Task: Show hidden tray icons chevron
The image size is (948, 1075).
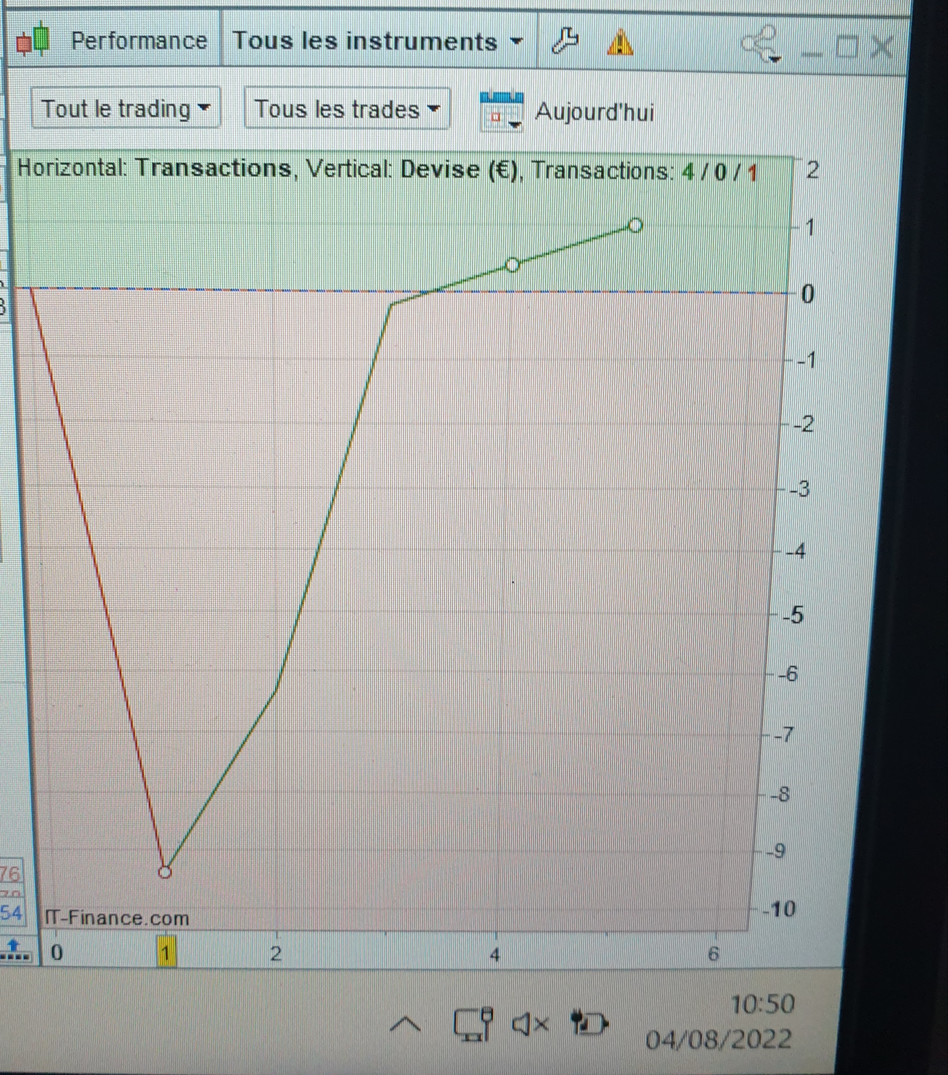Action: 406,1024
